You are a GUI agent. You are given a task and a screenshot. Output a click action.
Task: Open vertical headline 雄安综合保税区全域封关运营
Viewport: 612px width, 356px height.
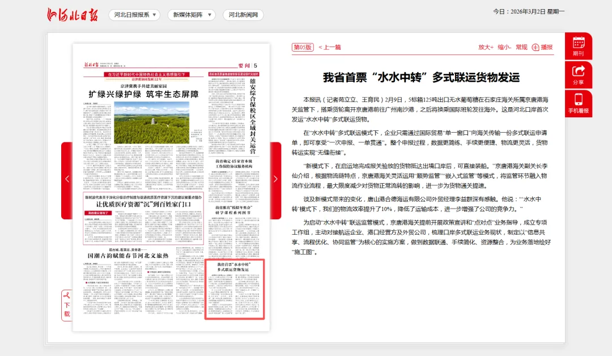point(253,116)
